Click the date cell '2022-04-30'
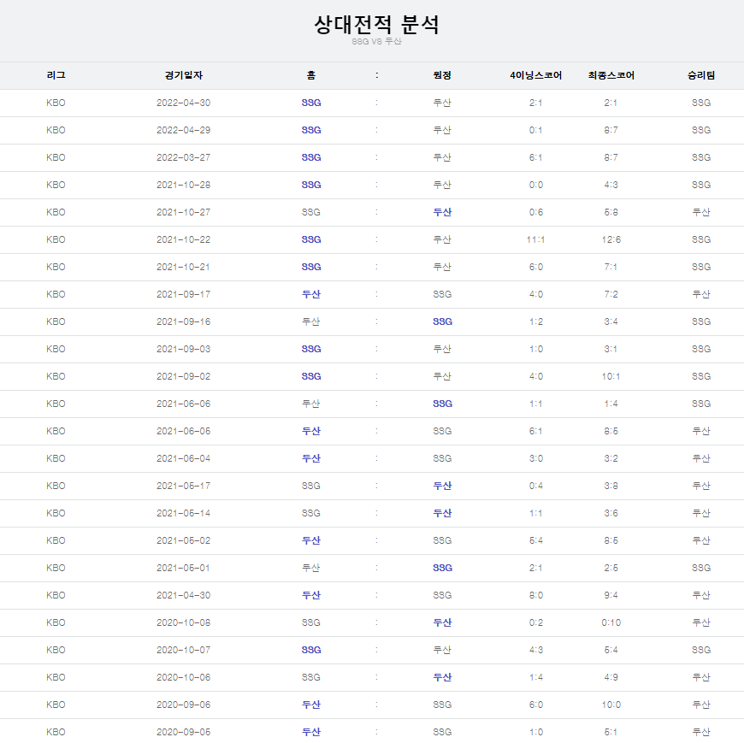 [x=184, y=103]
